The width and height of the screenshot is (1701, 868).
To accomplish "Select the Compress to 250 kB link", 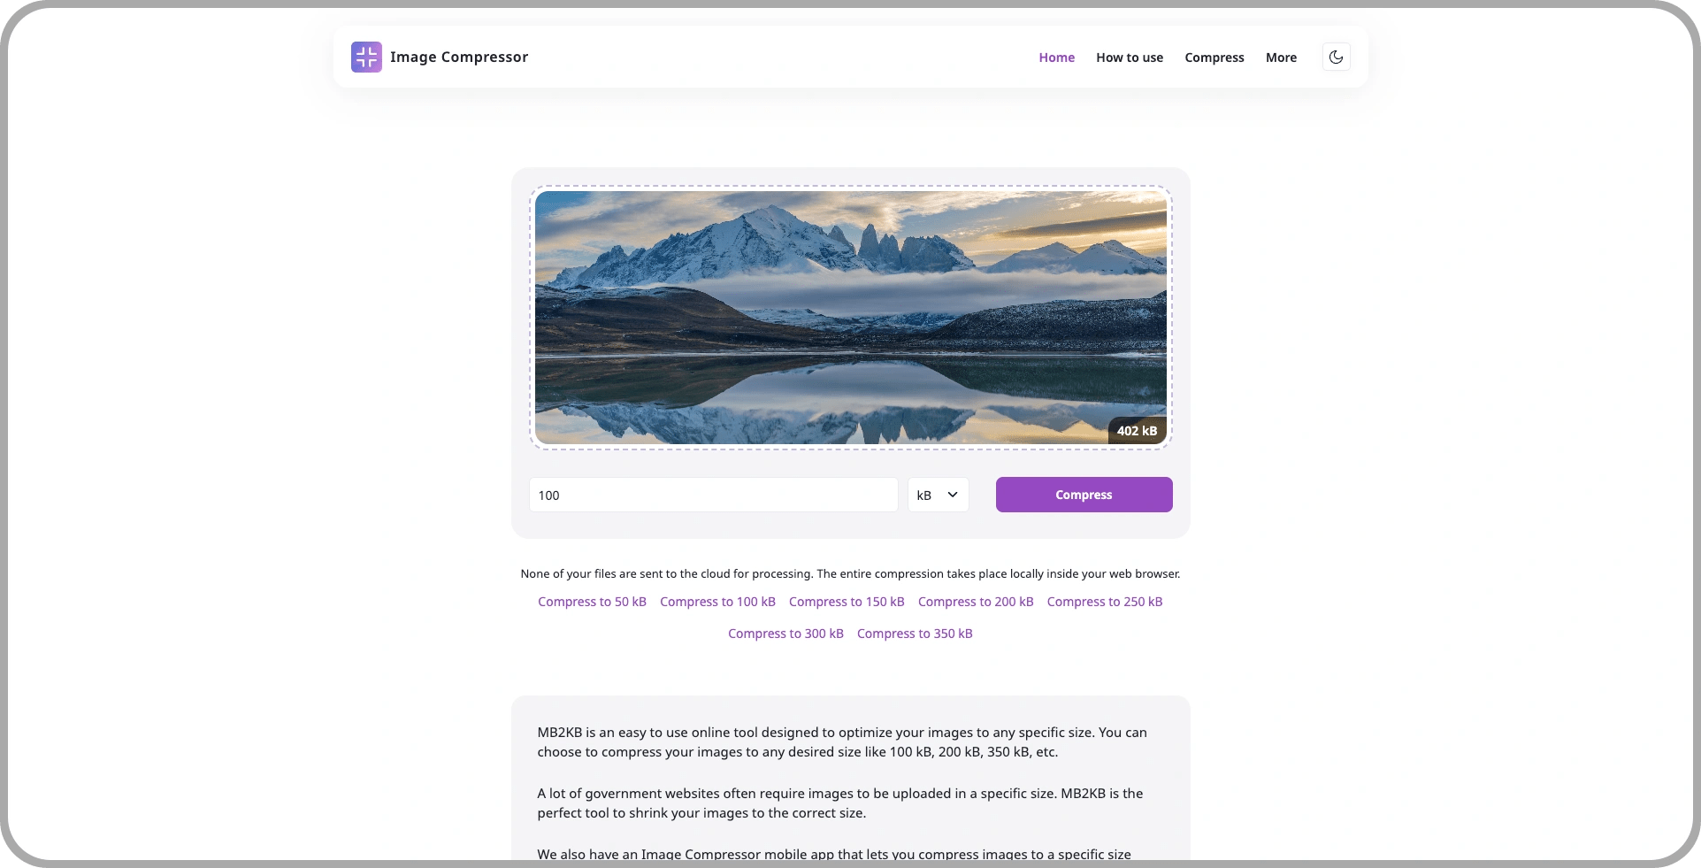I will [x=1105, y=602].
